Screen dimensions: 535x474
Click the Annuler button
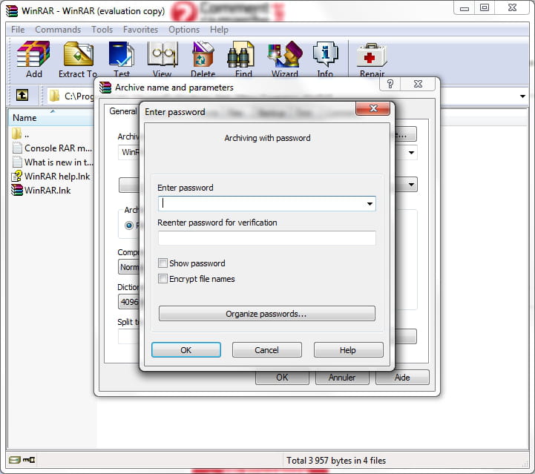tap(342, 377)
